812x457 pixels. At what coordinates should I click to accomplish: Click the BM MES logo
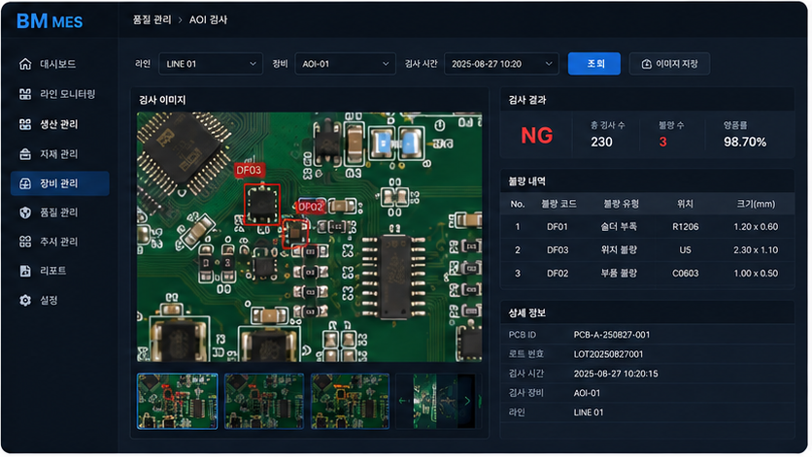click(x=50, y=21)
